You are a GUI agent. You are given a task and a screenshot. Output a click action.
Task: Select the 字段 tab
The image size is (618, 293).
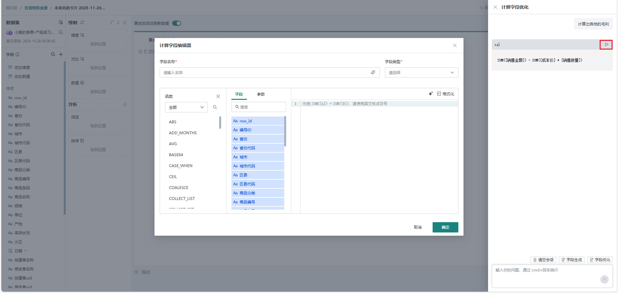(x=239, y=94)
